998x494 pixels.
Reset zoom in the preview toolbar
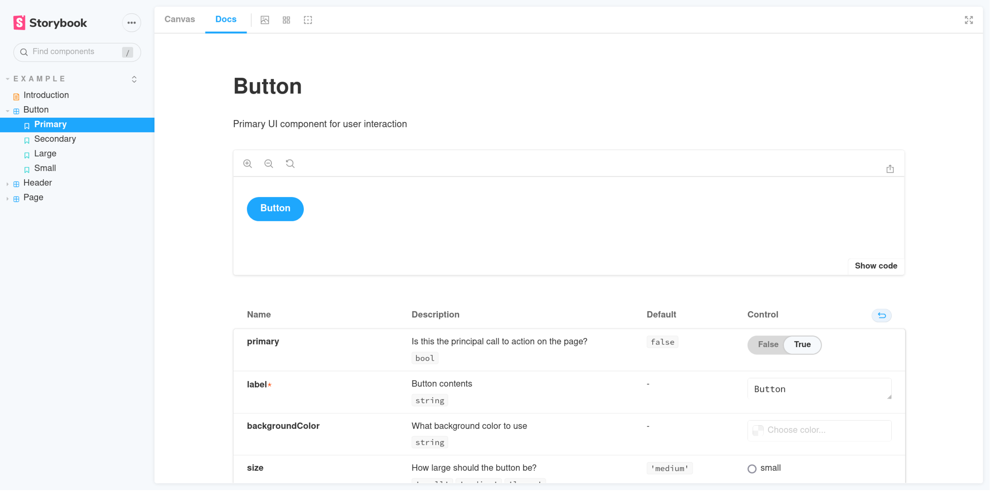click(290, 164)
